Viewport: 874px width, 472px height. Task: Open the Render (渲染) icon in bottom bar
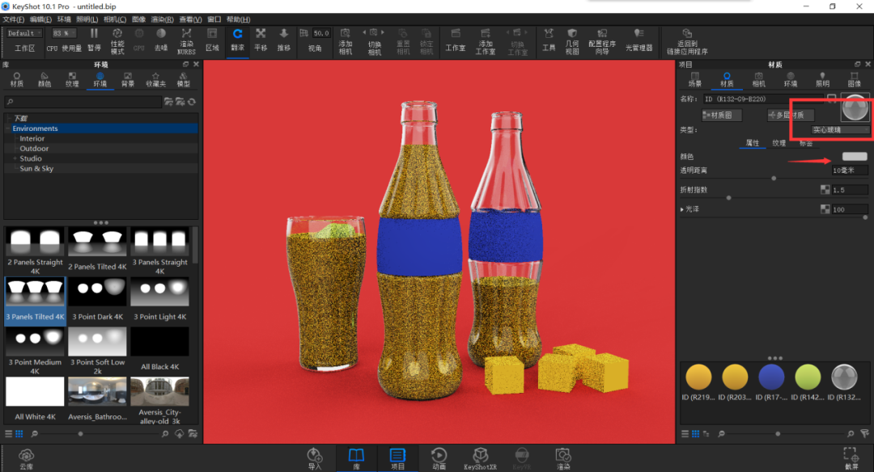pos(563,459)
